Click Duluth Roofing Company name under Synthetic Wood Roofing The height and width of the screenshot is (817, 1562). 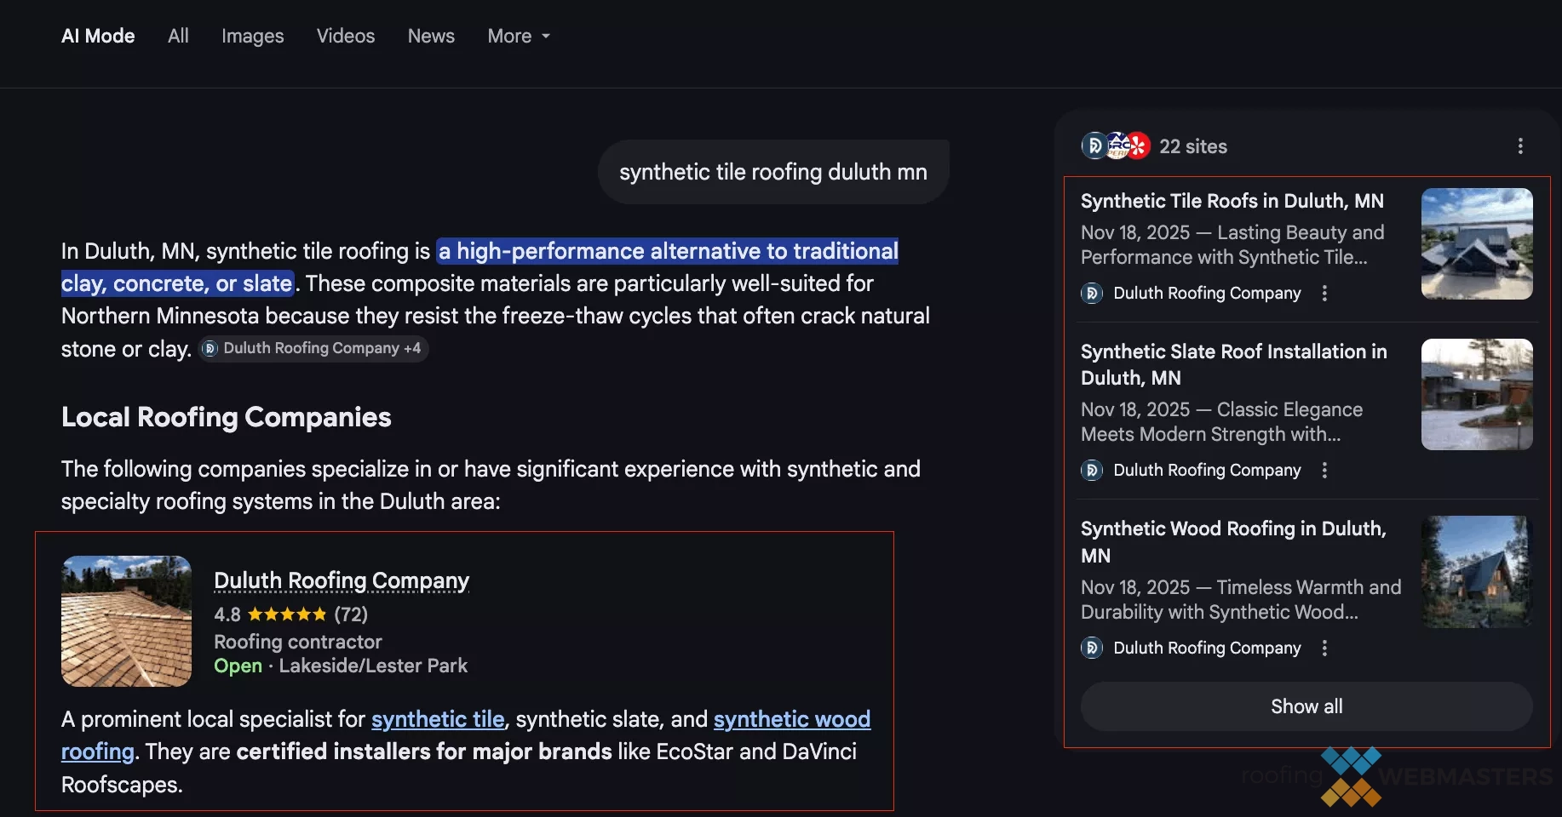pos(1207,648)
